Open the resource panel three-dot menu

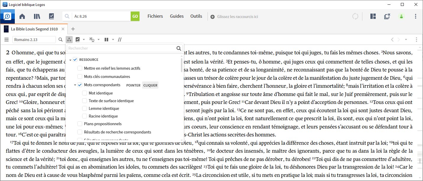click(x=416, y=40)
